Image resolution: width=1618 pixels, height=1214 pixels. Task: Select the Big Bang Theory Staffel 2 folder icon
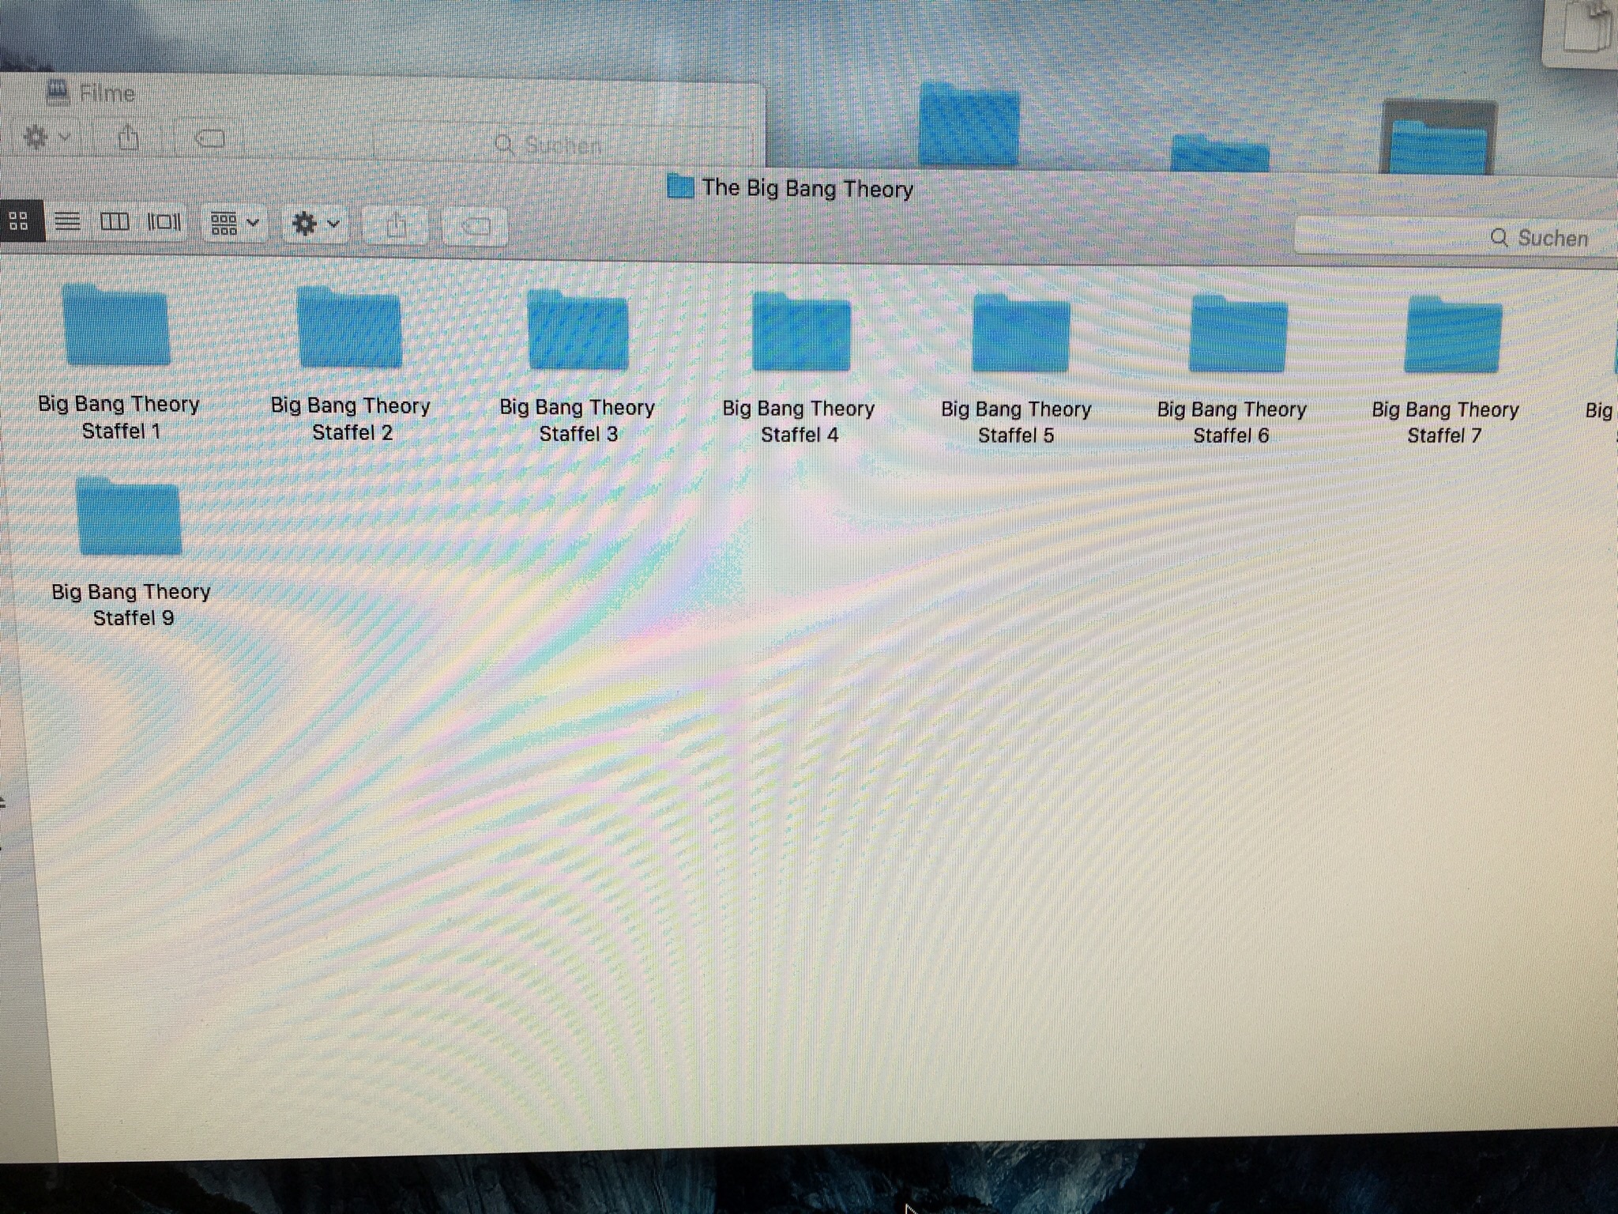tap(350, 327)
